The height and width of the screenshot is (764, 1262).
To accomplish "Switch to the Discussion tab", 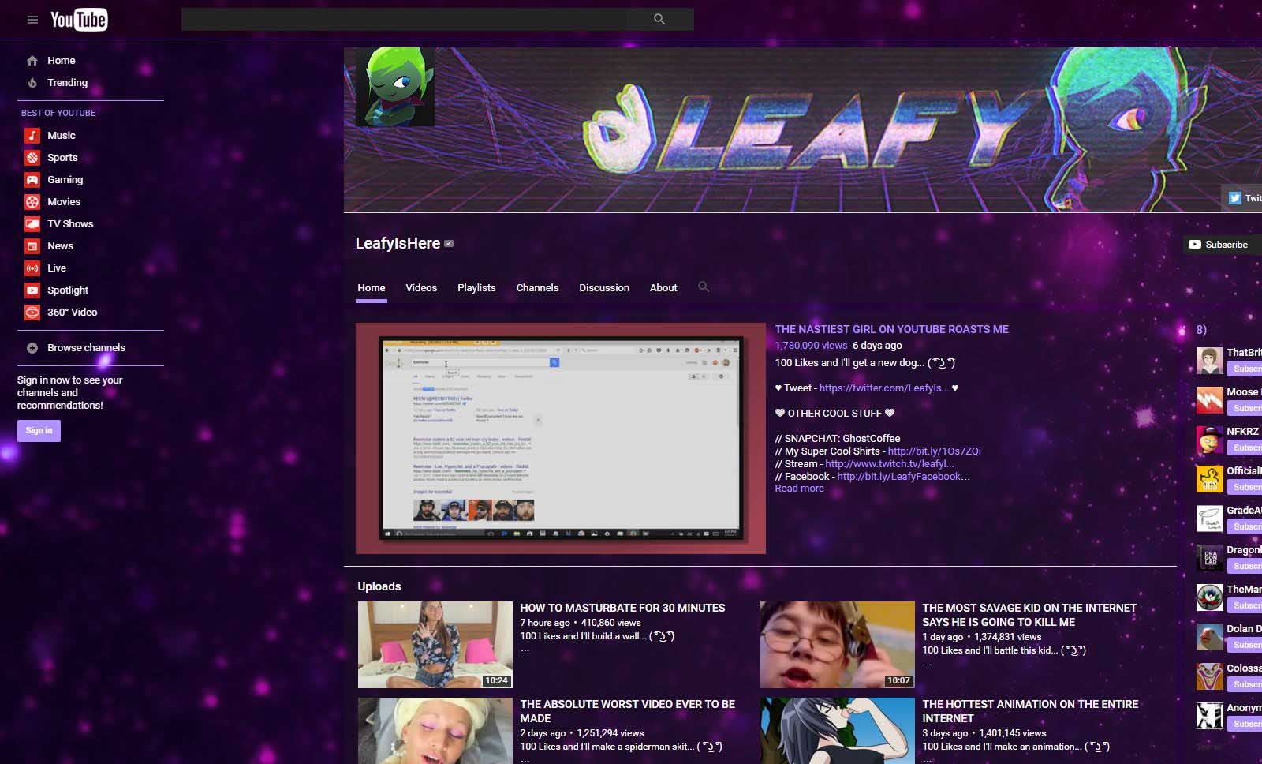I will coord(604,288).
